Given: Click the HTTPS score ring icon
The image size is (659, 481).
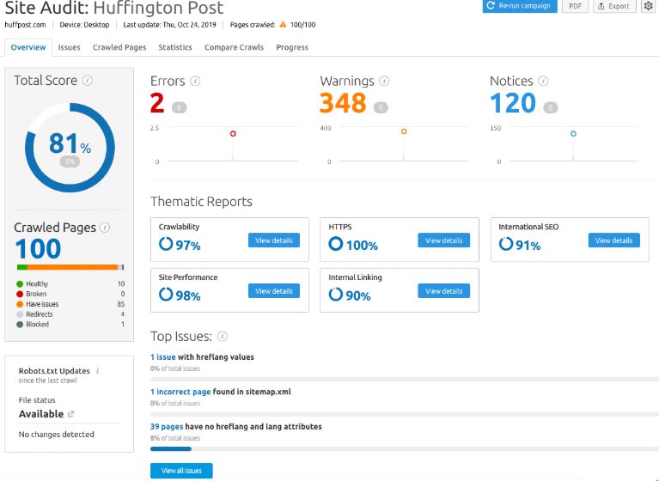Looking at the screenshot, I should coord(335,244).
